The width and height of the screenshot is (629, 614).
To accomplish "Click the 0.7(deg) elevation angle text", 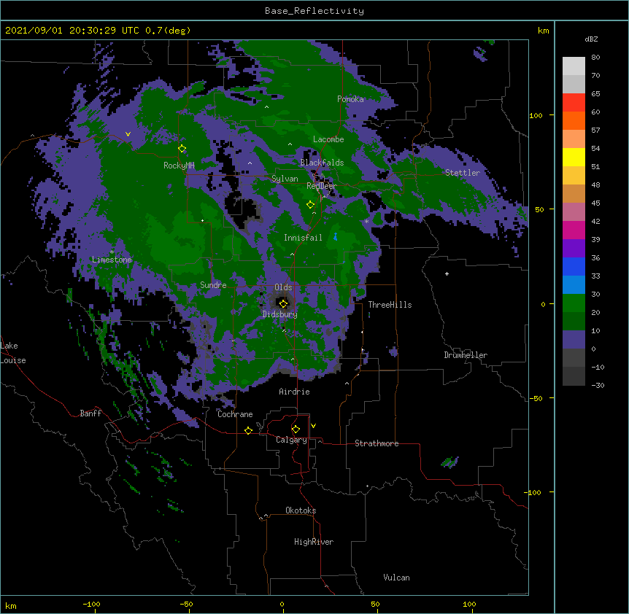I will pyautogui.click(x=168, y=31).
